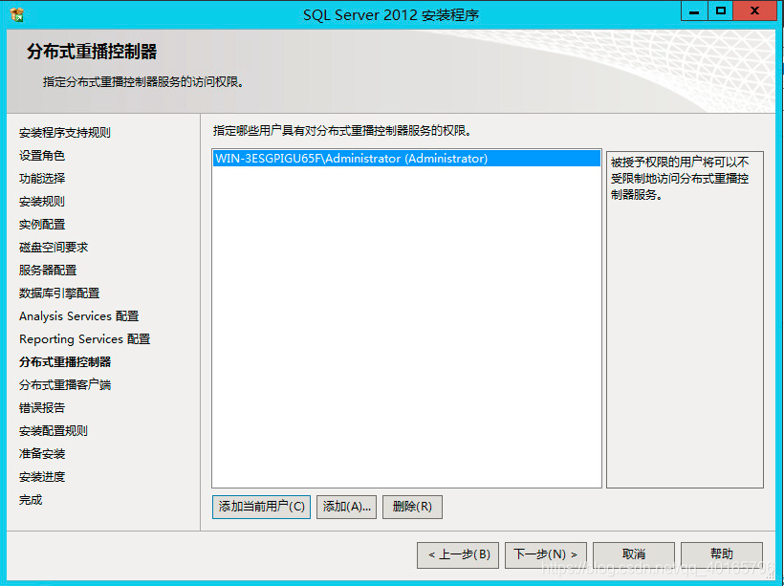784x586 pixels.
Task: Click the 被授予权限的用户 description panel
Action: pos(685,319)
